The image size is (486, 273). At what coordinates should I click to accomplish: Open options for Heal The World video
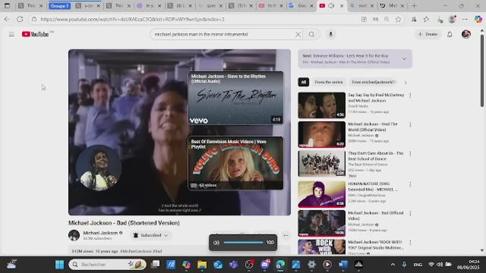tap(410, 124)
